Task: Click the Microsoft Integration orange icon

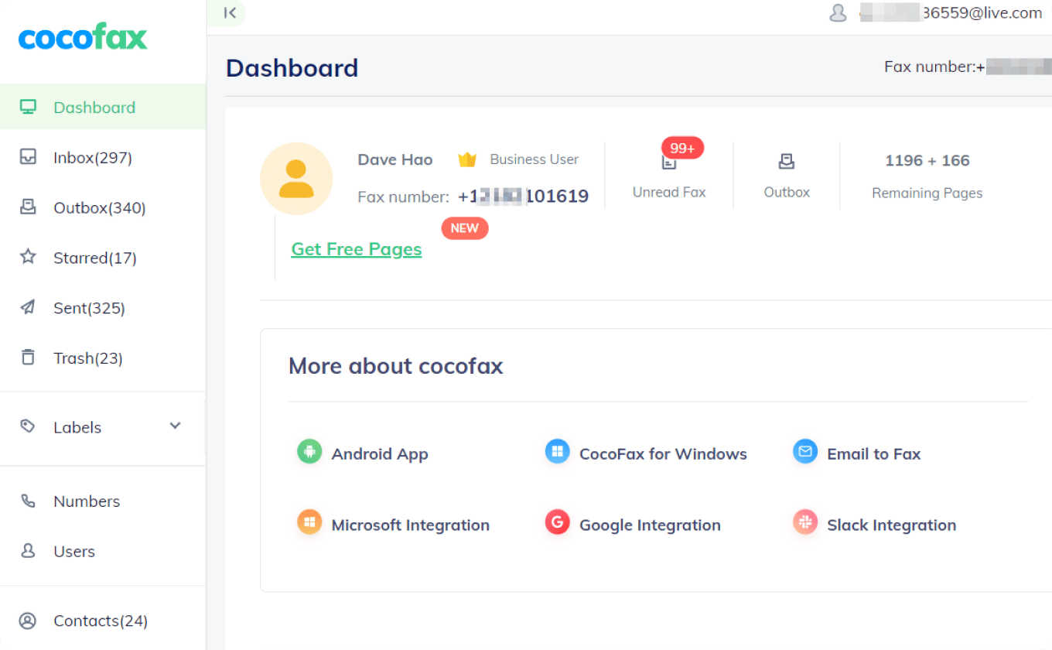Action: click(x=309, y=522)
